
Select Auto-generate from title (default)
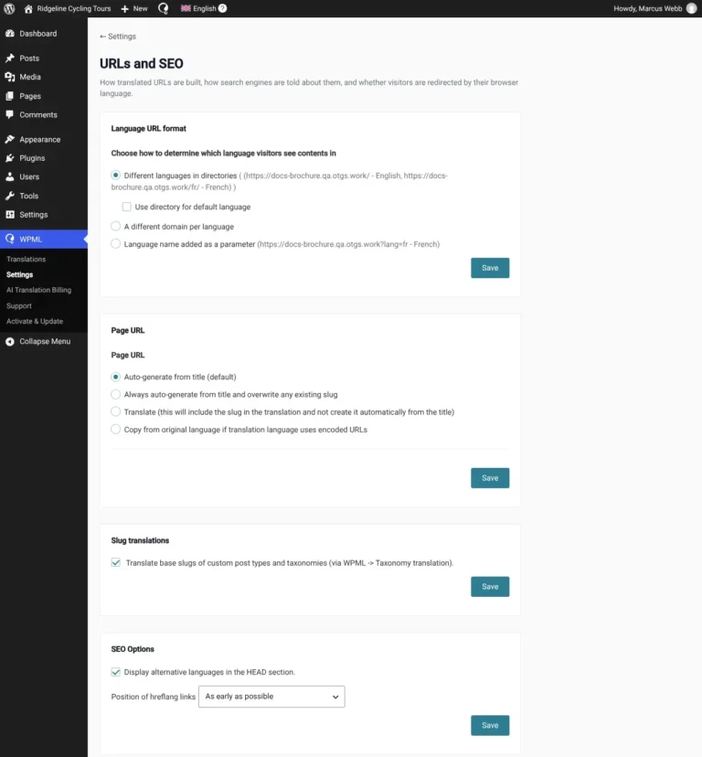click(x=115, y=377)
